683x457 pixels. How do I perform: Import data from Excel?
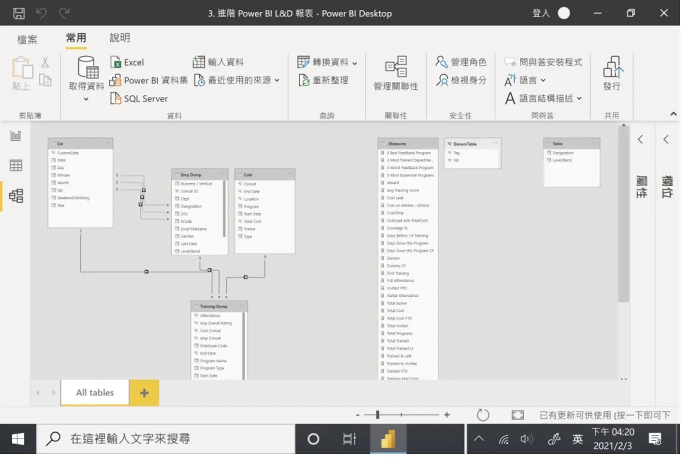127,62
